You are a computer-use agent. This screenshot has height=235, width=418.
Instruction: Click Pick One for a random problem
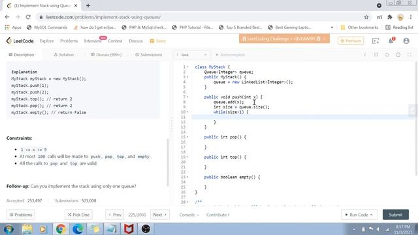pos(78,215)
